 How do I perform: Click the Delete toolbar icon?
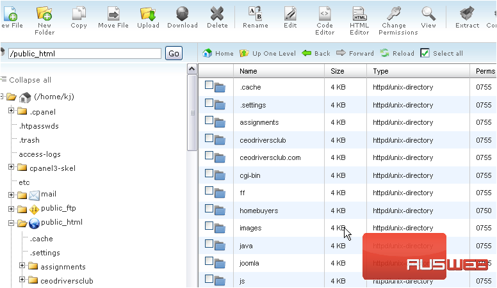(217, 14)
